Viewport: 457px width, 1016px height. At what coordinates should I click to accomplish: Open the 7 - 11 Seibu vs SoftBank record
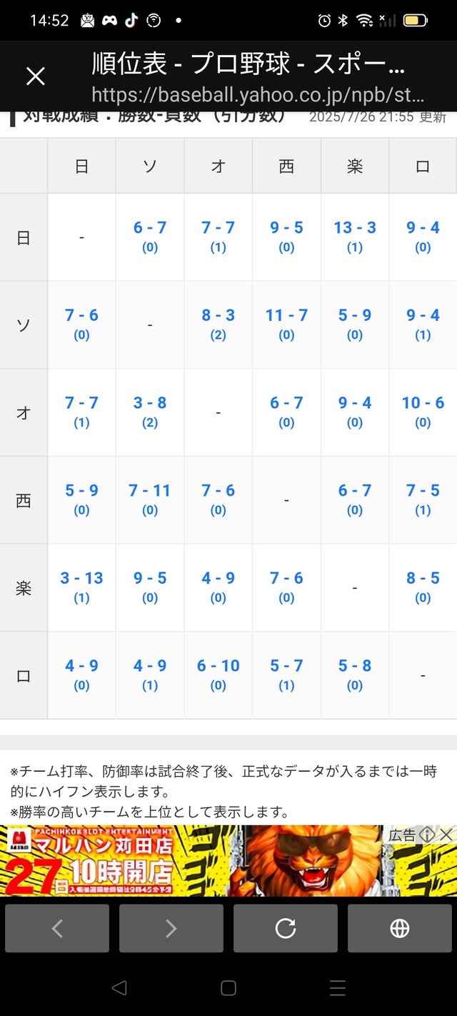(x=150, y=491)
